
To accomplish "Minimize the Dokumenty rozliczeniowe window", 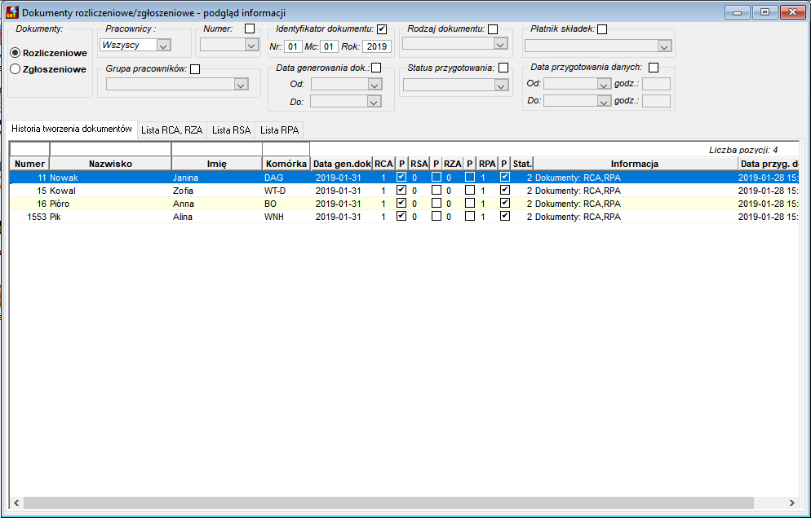I will click(x=737, y=12).
